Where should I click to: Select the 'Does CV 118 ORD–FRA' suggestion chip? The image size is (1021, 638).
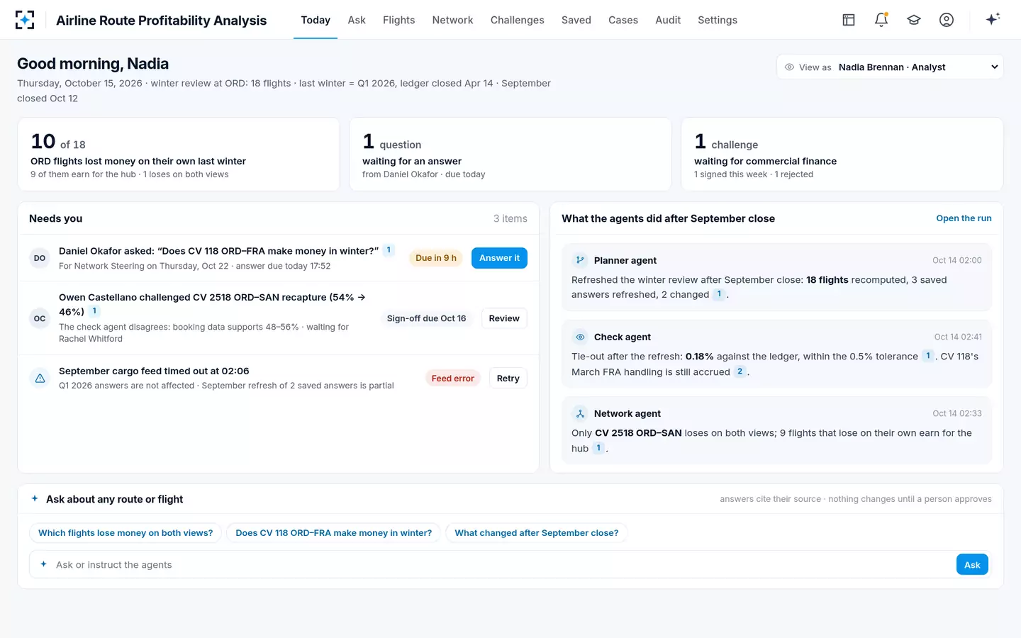[333, 533]
